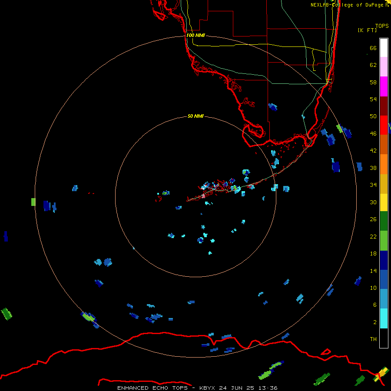Click the "14" legend value
Image resolution: width=391 pixels, height=391 pixels.
pyautogui.click(x=373, y=271)
